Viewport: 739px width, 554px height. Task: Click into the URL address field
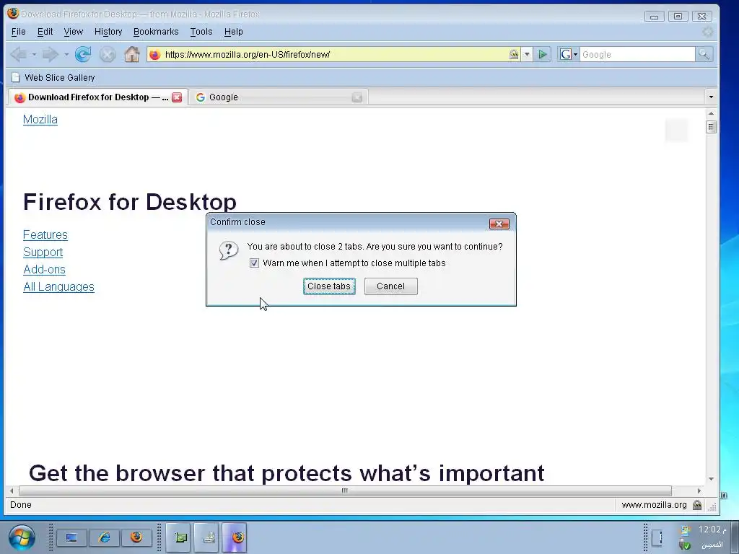[x=335, y=55]
